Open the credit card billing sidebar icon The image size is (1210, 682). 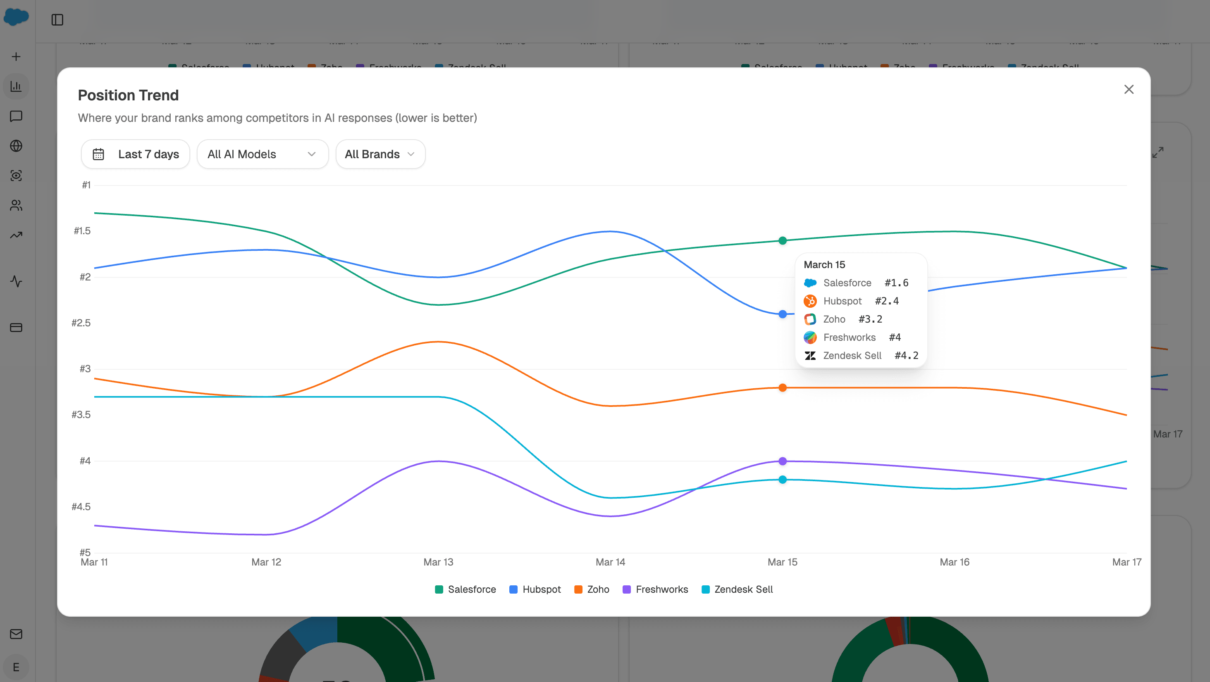[16, 327]
